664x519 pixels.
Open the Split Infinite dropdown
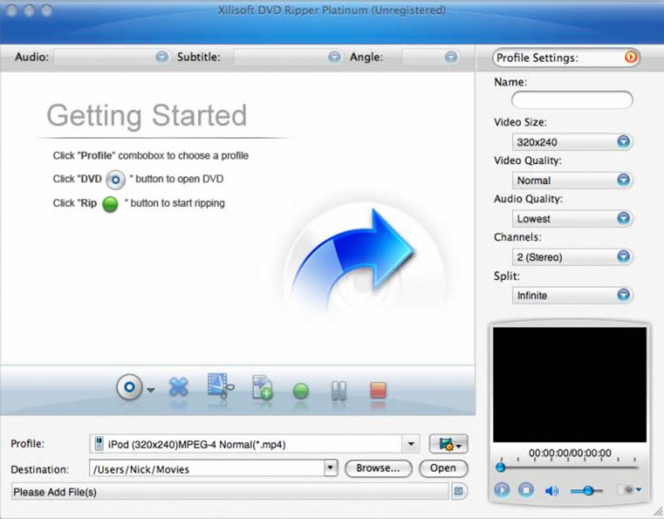click(x=572, y=295)
